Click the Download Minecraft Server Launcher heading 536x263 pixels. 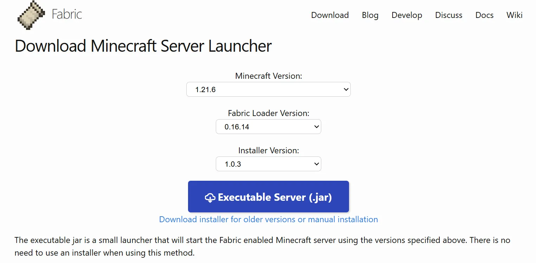pyautogui.click(x=143, y=46)
